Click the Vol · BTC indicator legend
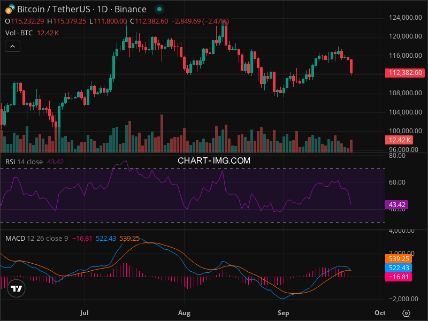 19,33
